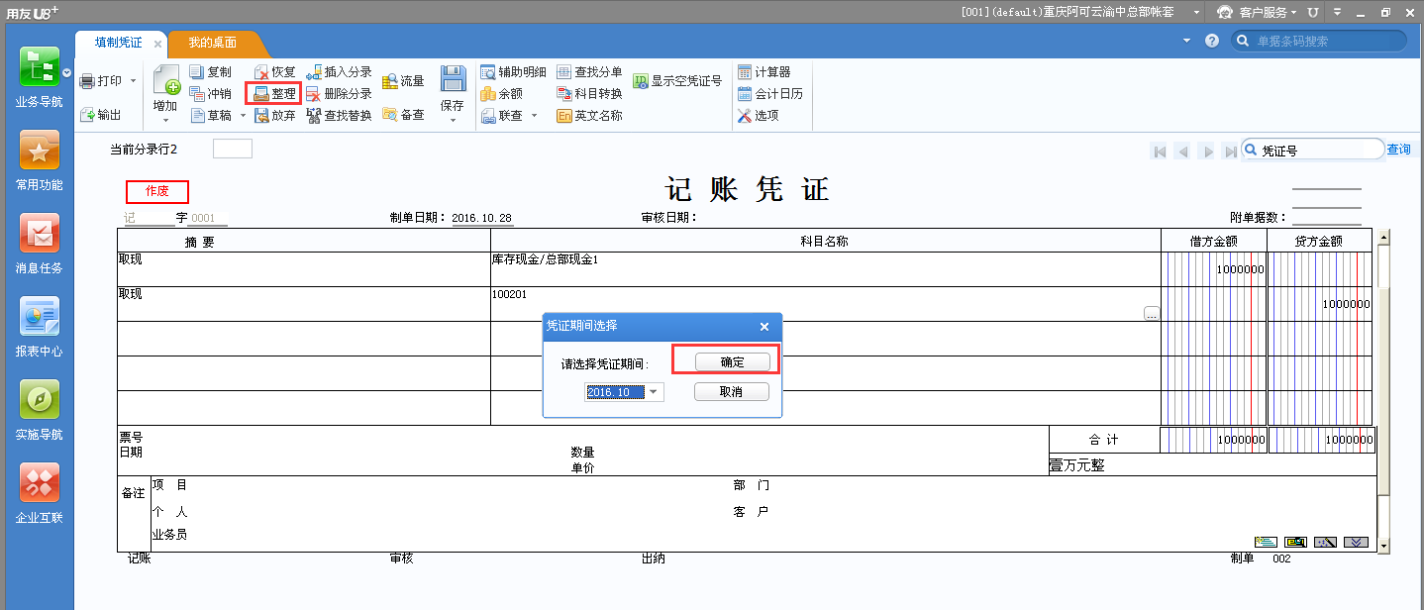Image resolution: width=1424 pixels, height=610 pixels.
Task: Switch to the 我的桌面 tab
Action: pos(214,44)
